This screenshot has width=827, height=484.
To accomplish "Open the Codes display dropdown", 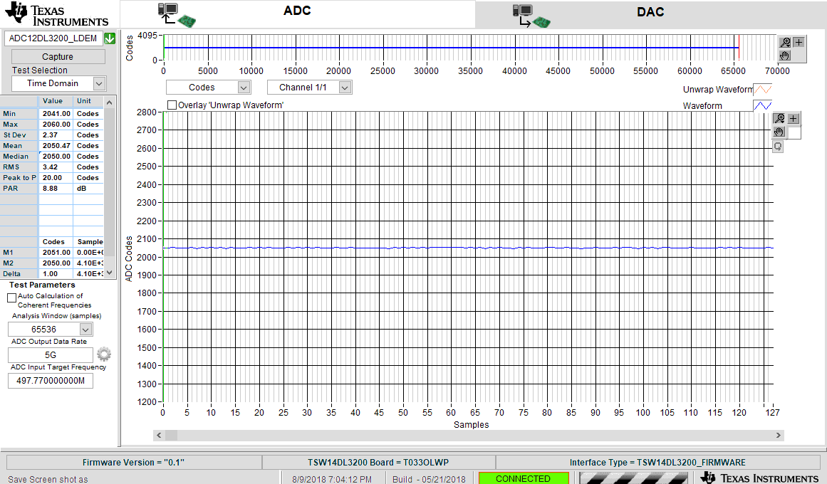I will (209, 87).
